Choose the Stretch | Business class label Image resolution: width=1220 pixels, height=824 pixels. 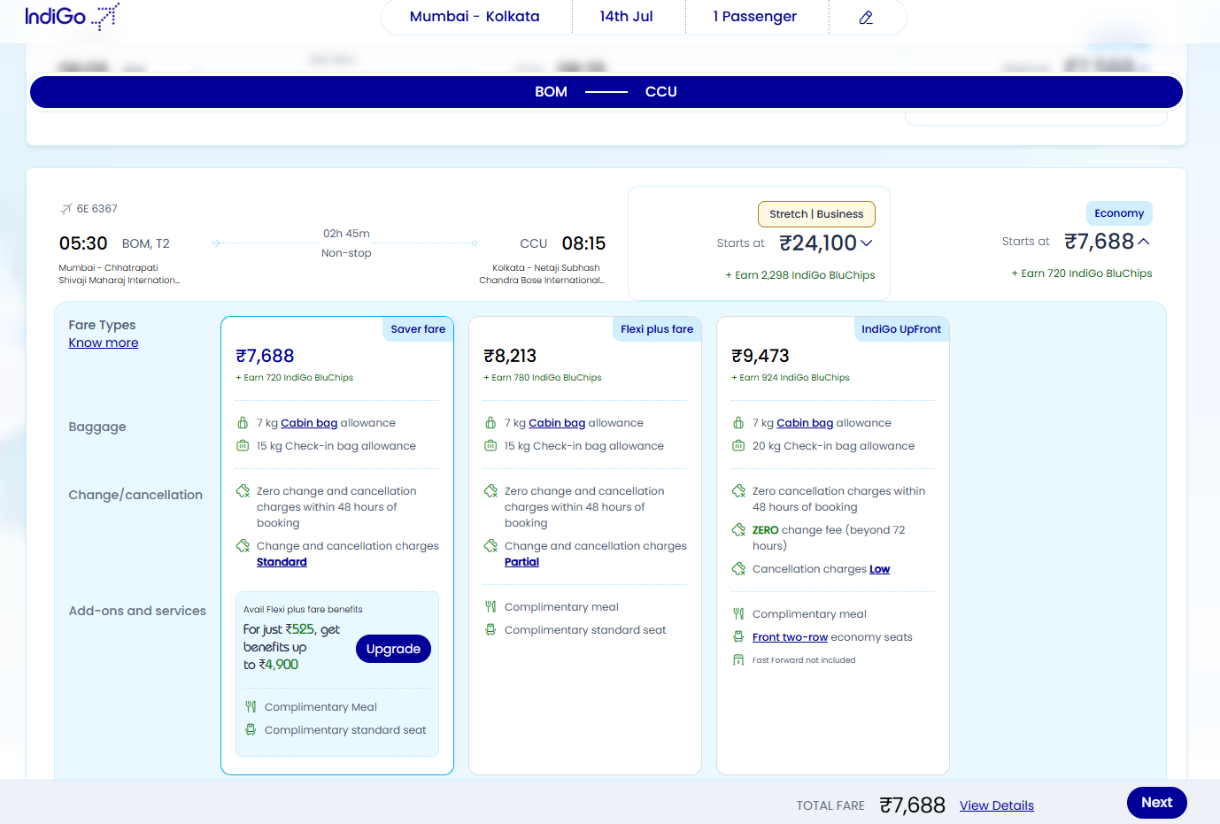coord(816,214)
